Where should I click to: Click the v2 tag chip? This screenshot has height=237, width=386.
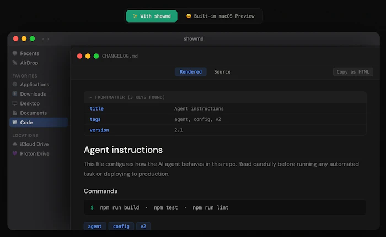click(x=143, y=226)
